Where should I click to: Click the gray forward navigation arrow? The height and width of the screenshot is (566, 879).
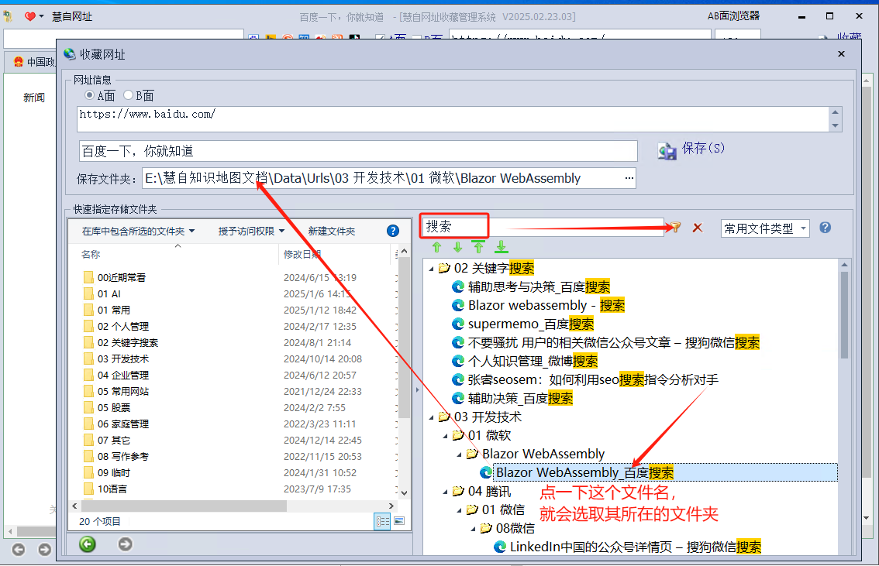click(x=126, y=544)
